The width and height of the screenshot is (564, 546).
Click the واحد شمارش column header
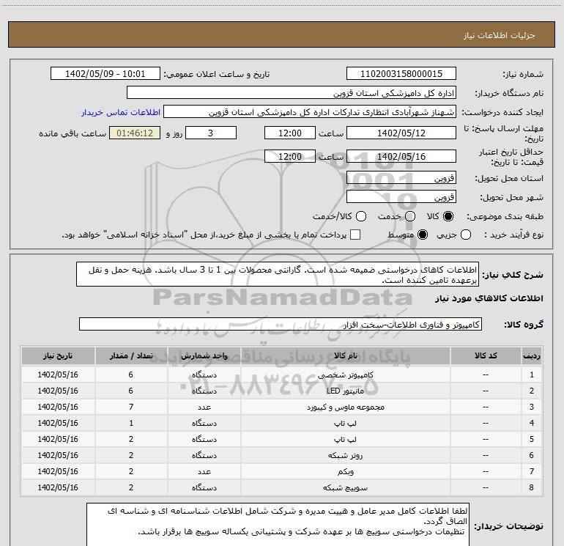(x=204, y=356)
